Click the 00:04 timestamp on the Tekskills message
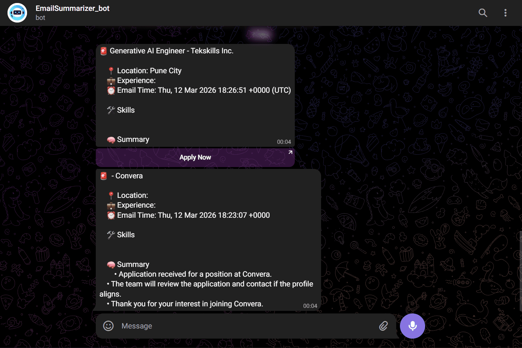This screenshot has height=348, width=522. click(284, 142)
